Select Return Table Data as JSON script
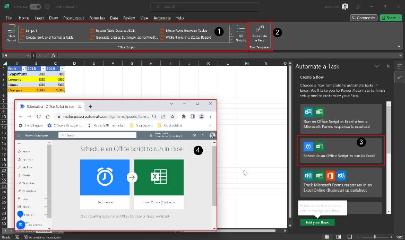The width and height of the screenshot is (405, 240). pyautogui.click(x=113, y=31)
